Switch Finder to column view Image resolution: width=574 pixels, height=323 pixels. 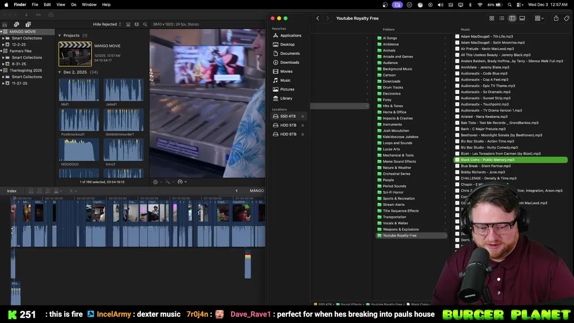(512, 18)
